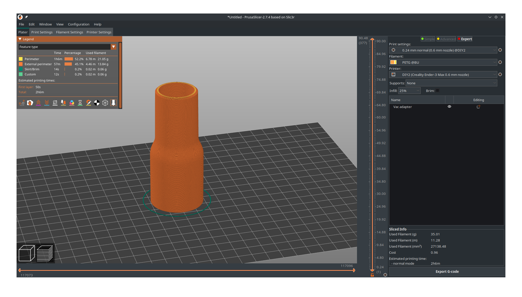Open the Supports dropdown
This screenshot has height=297, width=522.
[451, 83]
